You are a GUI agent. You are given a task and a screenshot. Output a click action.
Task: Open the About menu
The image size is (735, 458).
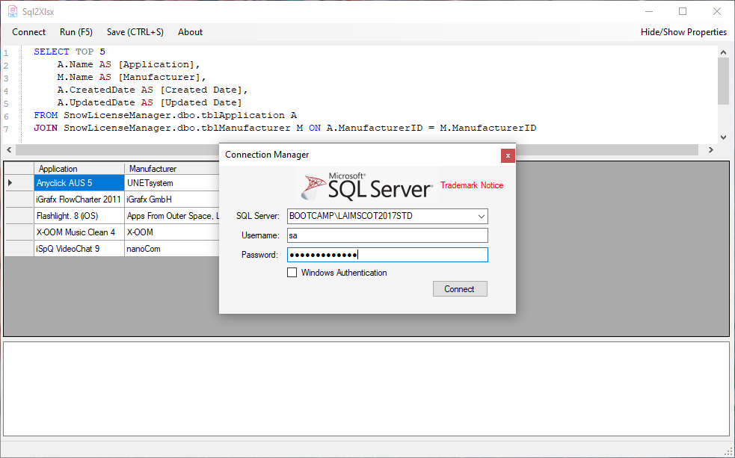click(190, 32)
